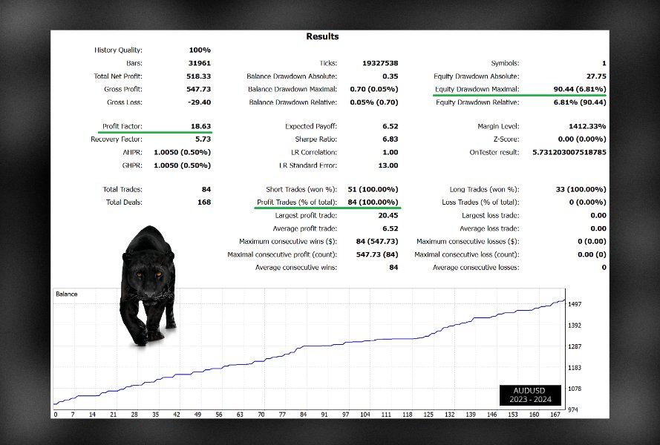Click the 0 tick on the chart's horizontal axis
Screen dimensions: 660x445
coord(56,415)
